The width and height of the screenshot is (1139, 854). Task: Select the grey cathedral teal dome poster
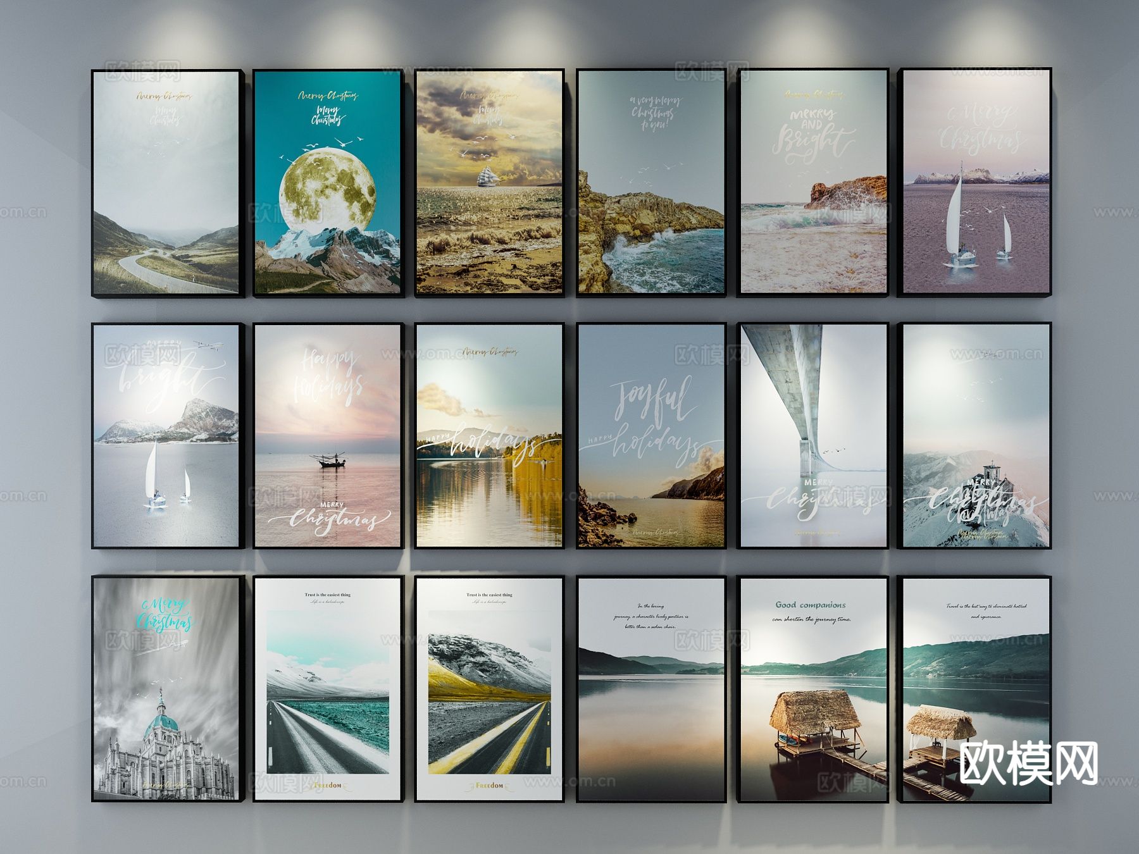168,689
